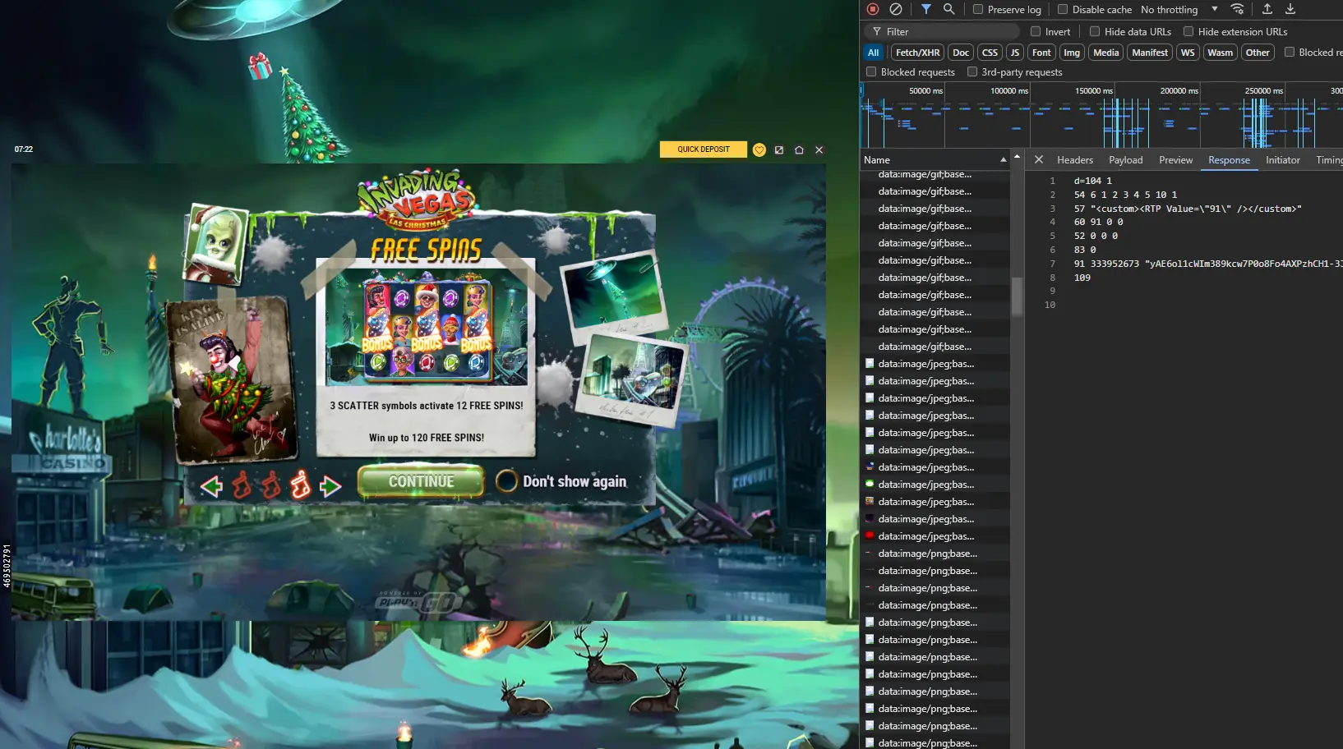1343x749 pixels.
Task: Filter requests by Media type
Action: (x=1105, y=53)
